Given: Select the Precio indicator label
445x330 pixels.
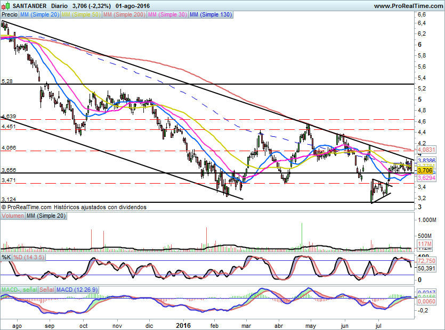Looking at the screenshot, I should click(10, 14).
